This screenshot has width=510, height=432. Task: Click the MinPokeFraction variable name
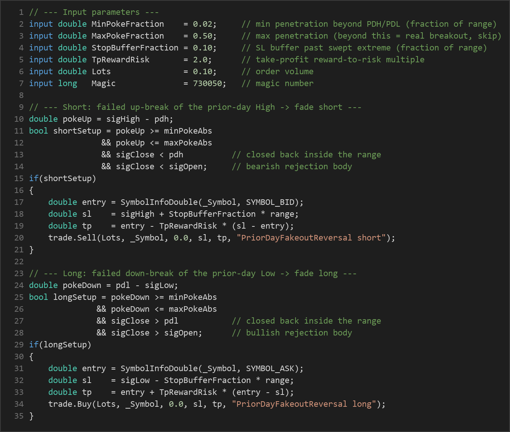pos(128,24)
